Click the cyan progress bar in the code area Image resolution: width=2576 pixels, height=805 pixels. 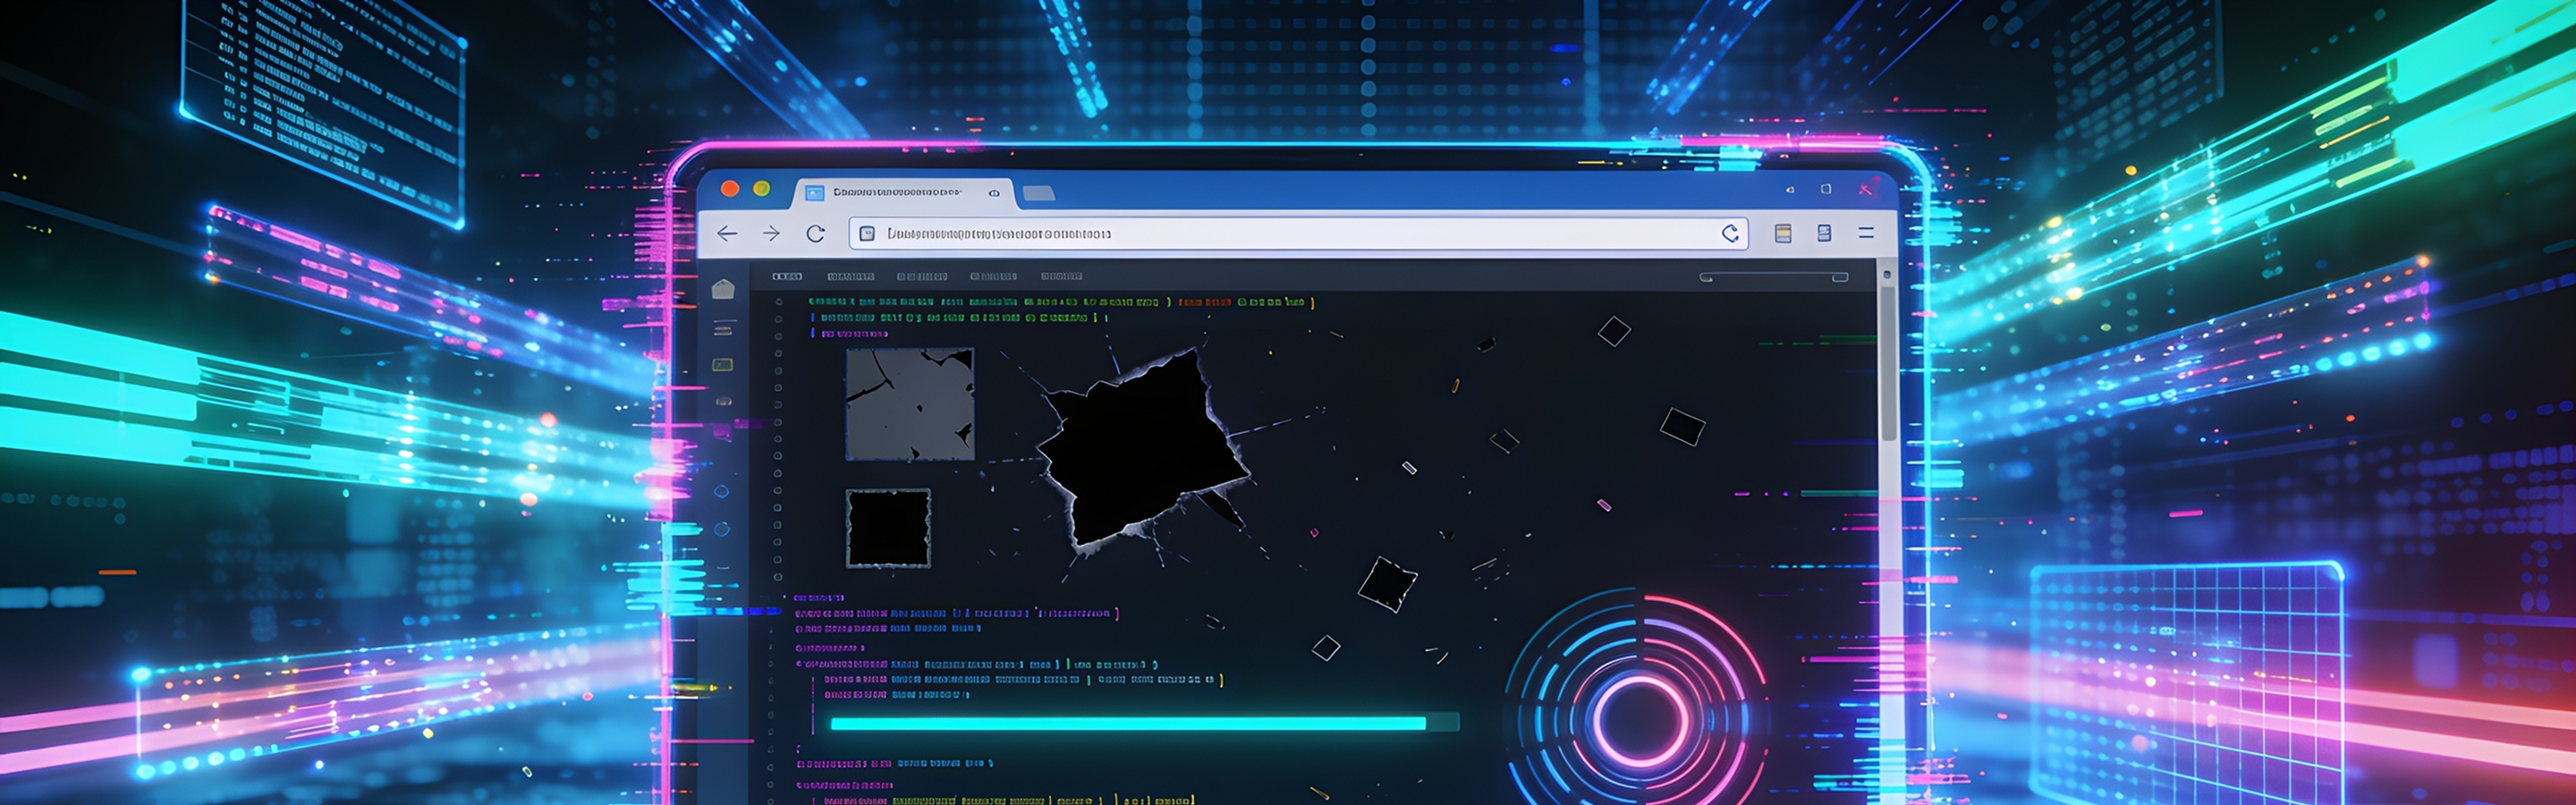tap(1145, 723)
